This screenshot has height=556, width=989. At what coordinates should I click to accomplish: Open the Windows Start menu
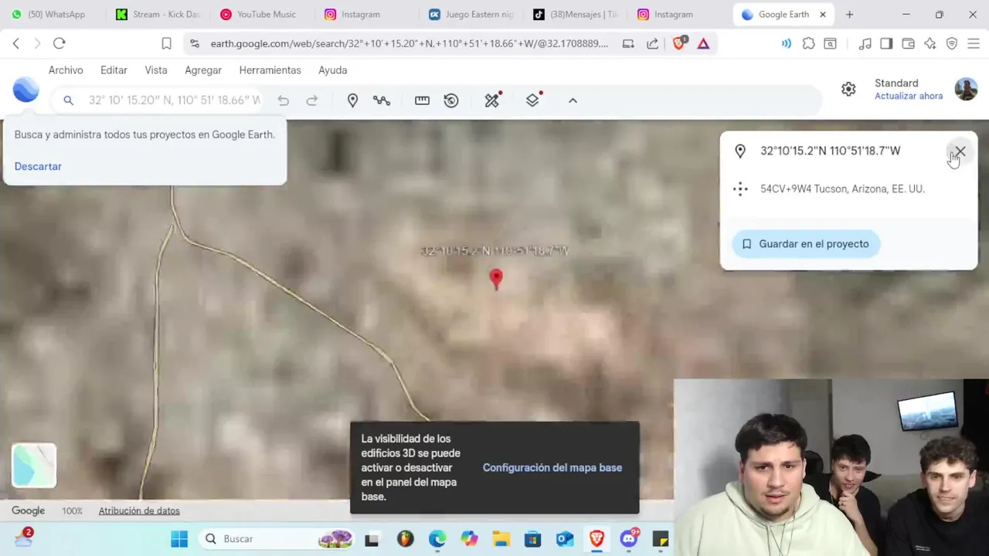(x=178, y=539)
